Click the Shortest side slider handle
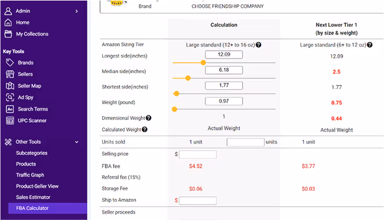 point(176,94)
